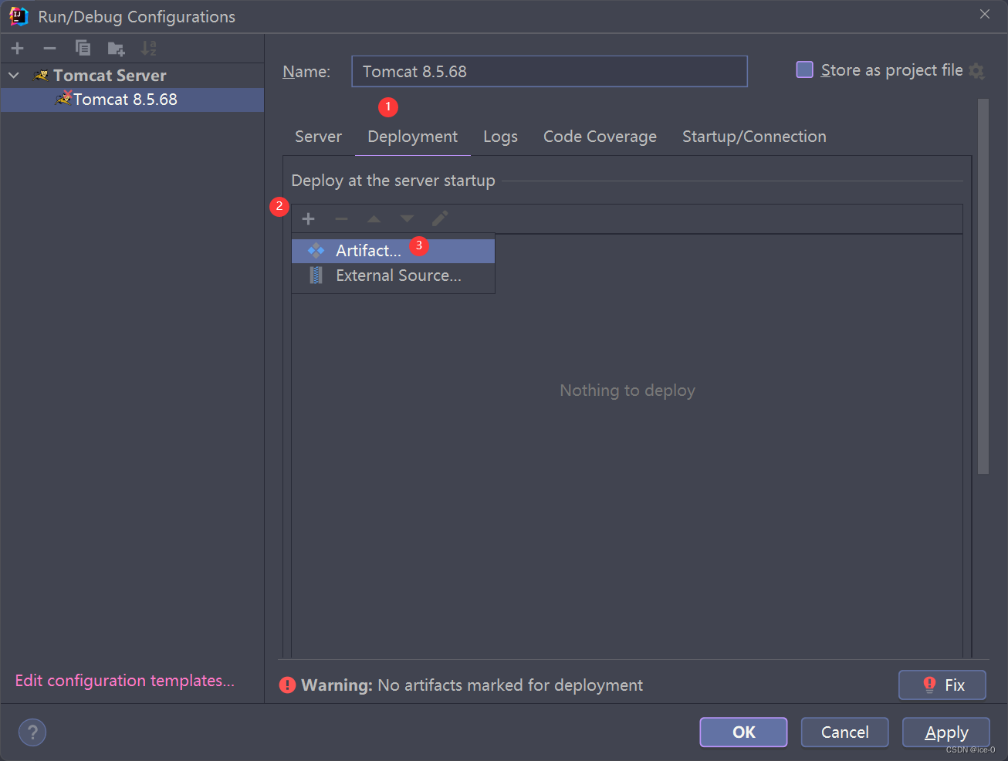Focus the Name input field
This screenshot has width=1008, height=761.
(550, 71)
